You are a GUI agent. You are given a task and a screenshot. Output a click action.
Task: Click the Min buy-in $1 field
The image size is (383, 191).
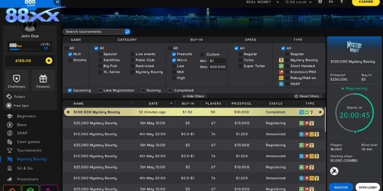pyautogui.click(x=217, y=61)
